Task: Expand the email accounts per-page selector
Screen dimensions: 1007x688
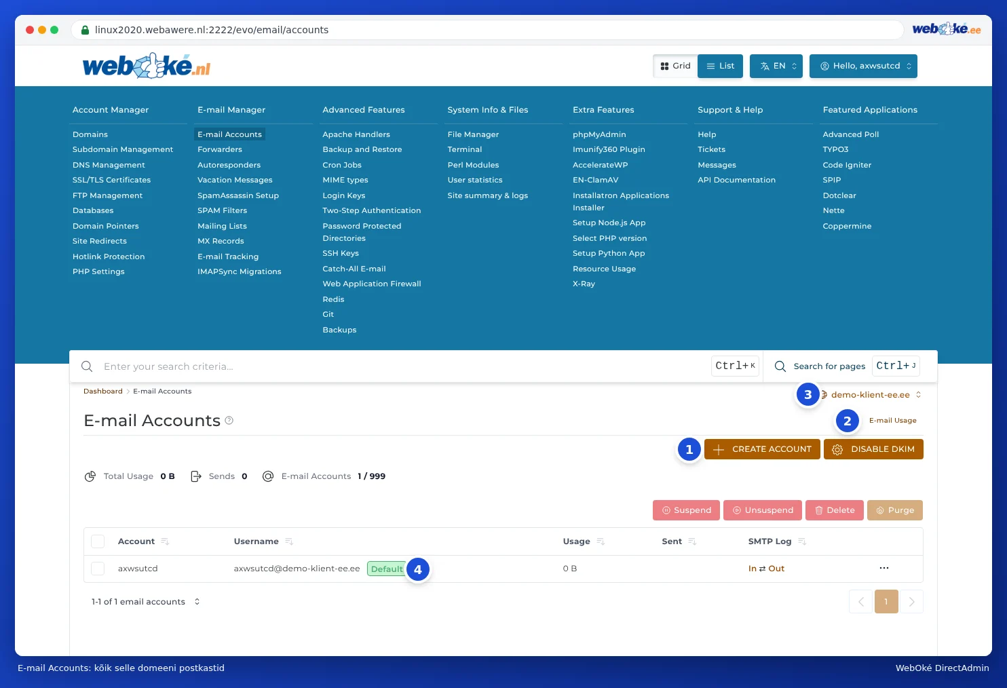Action: pos(146,602)
